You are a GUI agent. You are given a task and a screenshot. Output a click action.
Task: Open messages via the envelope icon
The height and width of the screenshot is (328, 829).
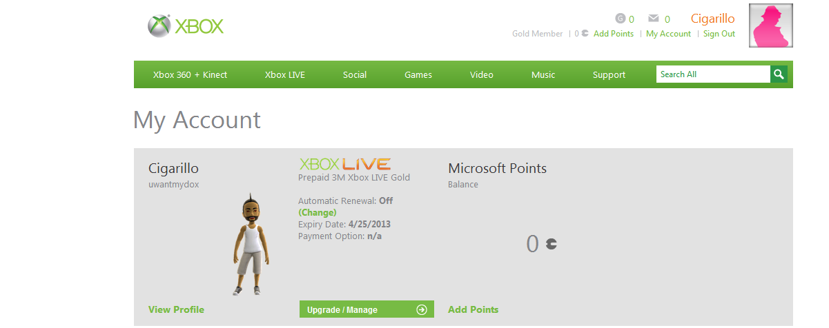pyautogui.click(x=654, y=19)
